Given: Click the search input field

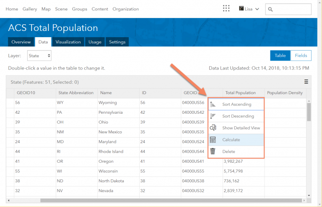Looking at the screenshot, I should (291, 9).
